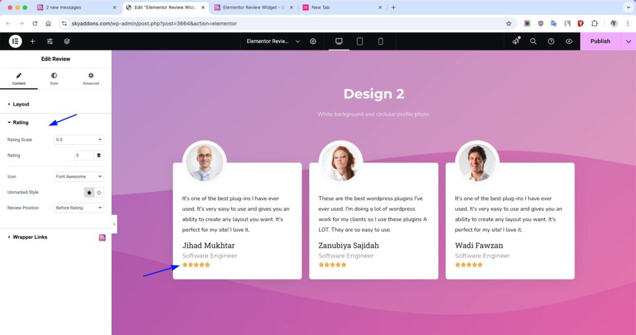Switch to the Content tab
The image size is (636, 335).
pos(19,79)
